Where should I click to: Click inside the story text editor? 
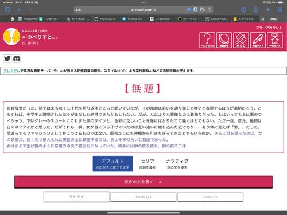point(143,127)
